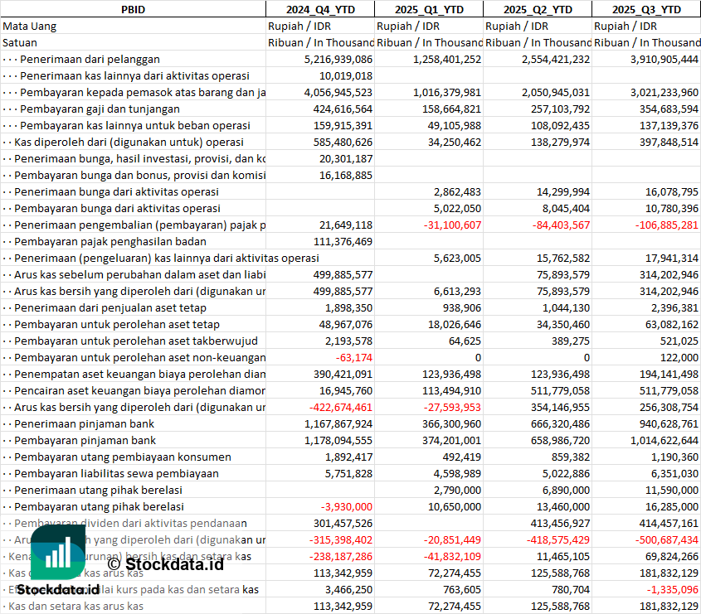
Task: Click Ribuan / In Thousand under 2024_Q4_YTD
Action: (x=320, y=43)
